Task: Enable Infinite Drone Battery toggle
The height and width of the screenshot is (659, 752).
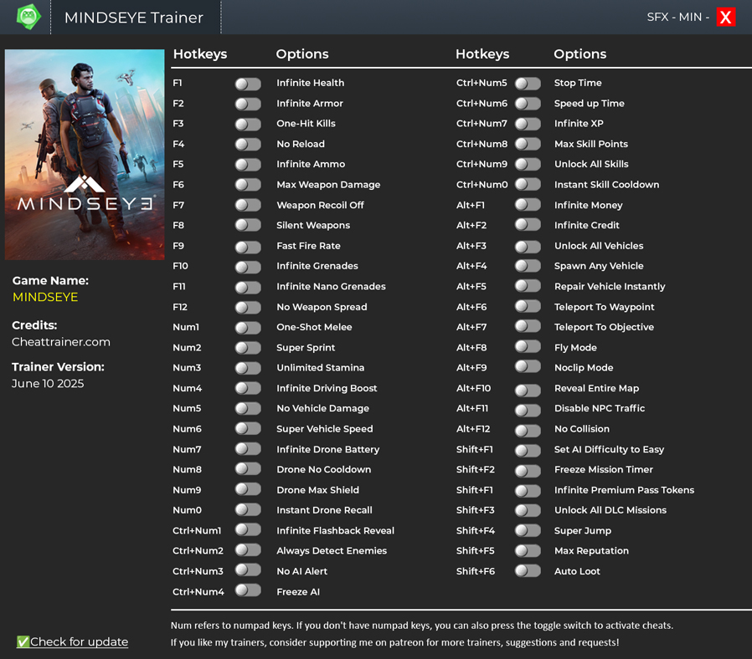Action: pos(248,449)
